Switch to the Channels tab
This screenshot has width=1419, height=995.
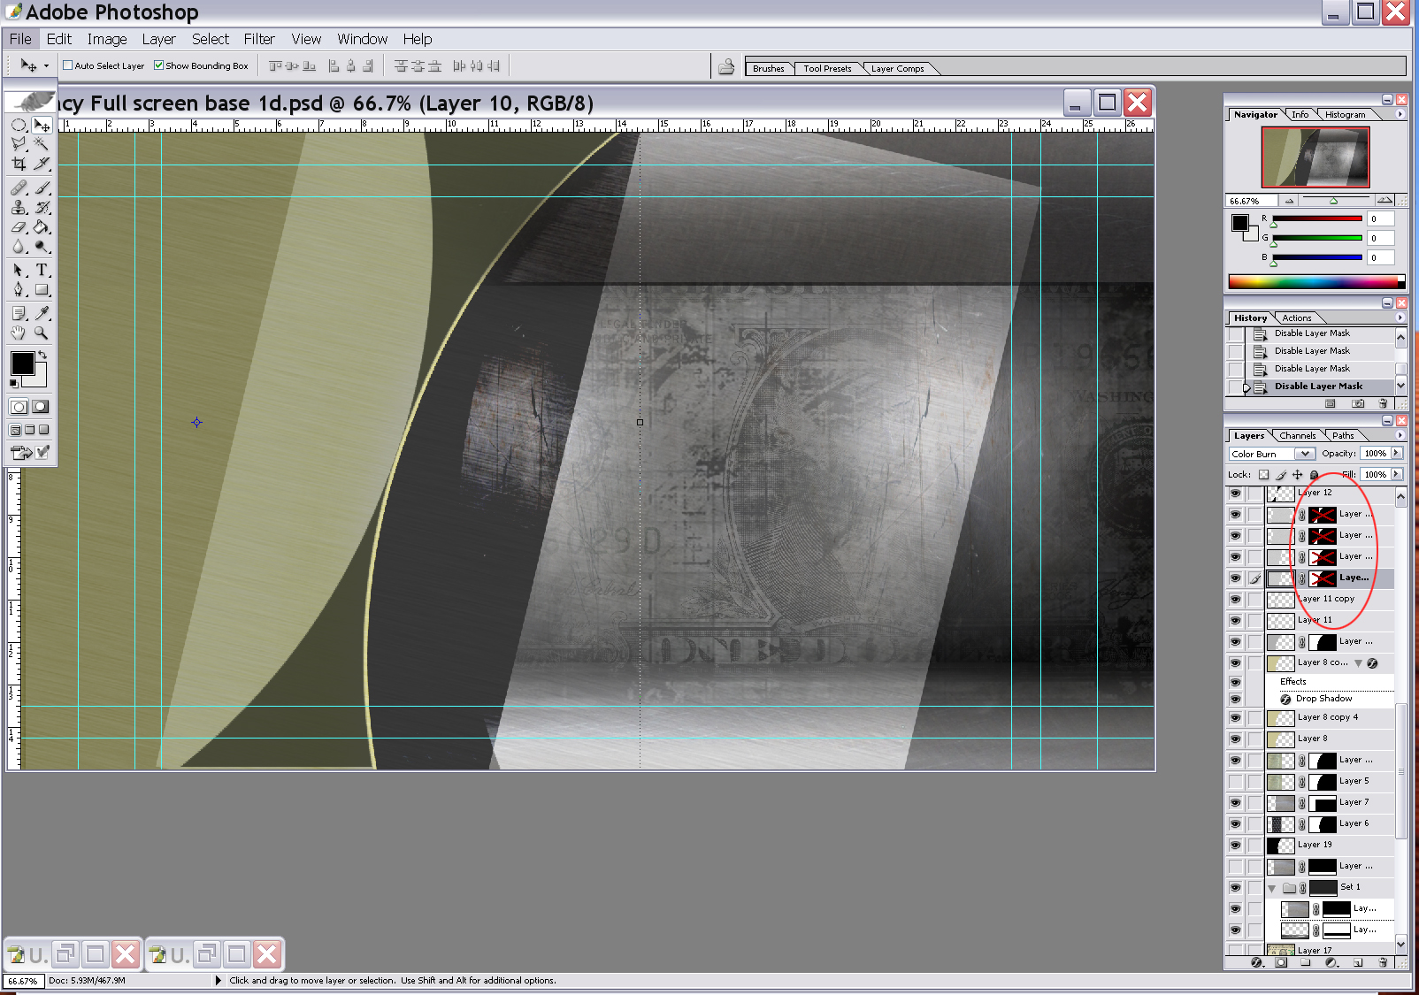coord(1297,435)
